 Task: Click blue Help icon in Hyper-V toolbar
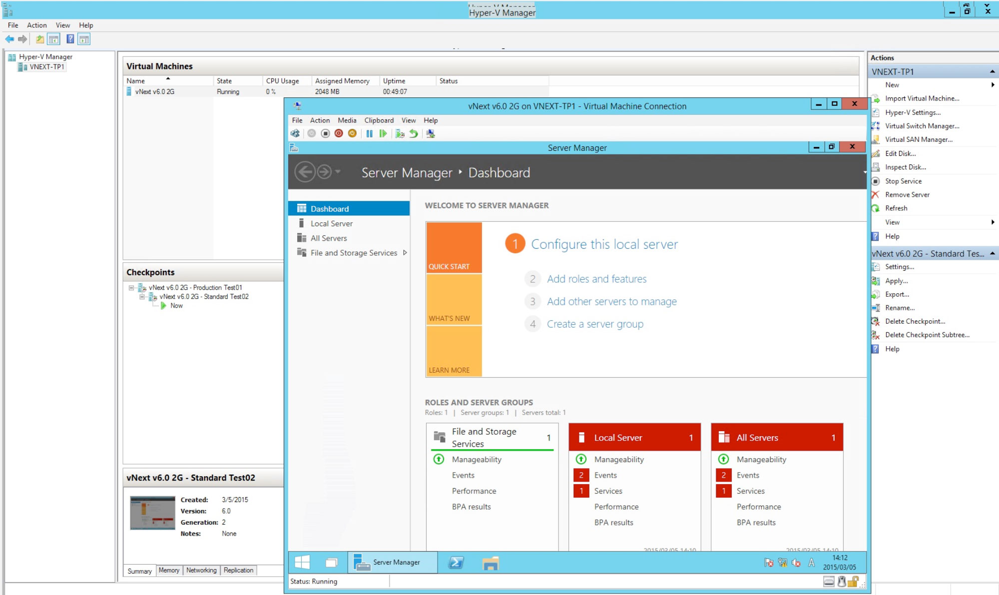point(70,39)
